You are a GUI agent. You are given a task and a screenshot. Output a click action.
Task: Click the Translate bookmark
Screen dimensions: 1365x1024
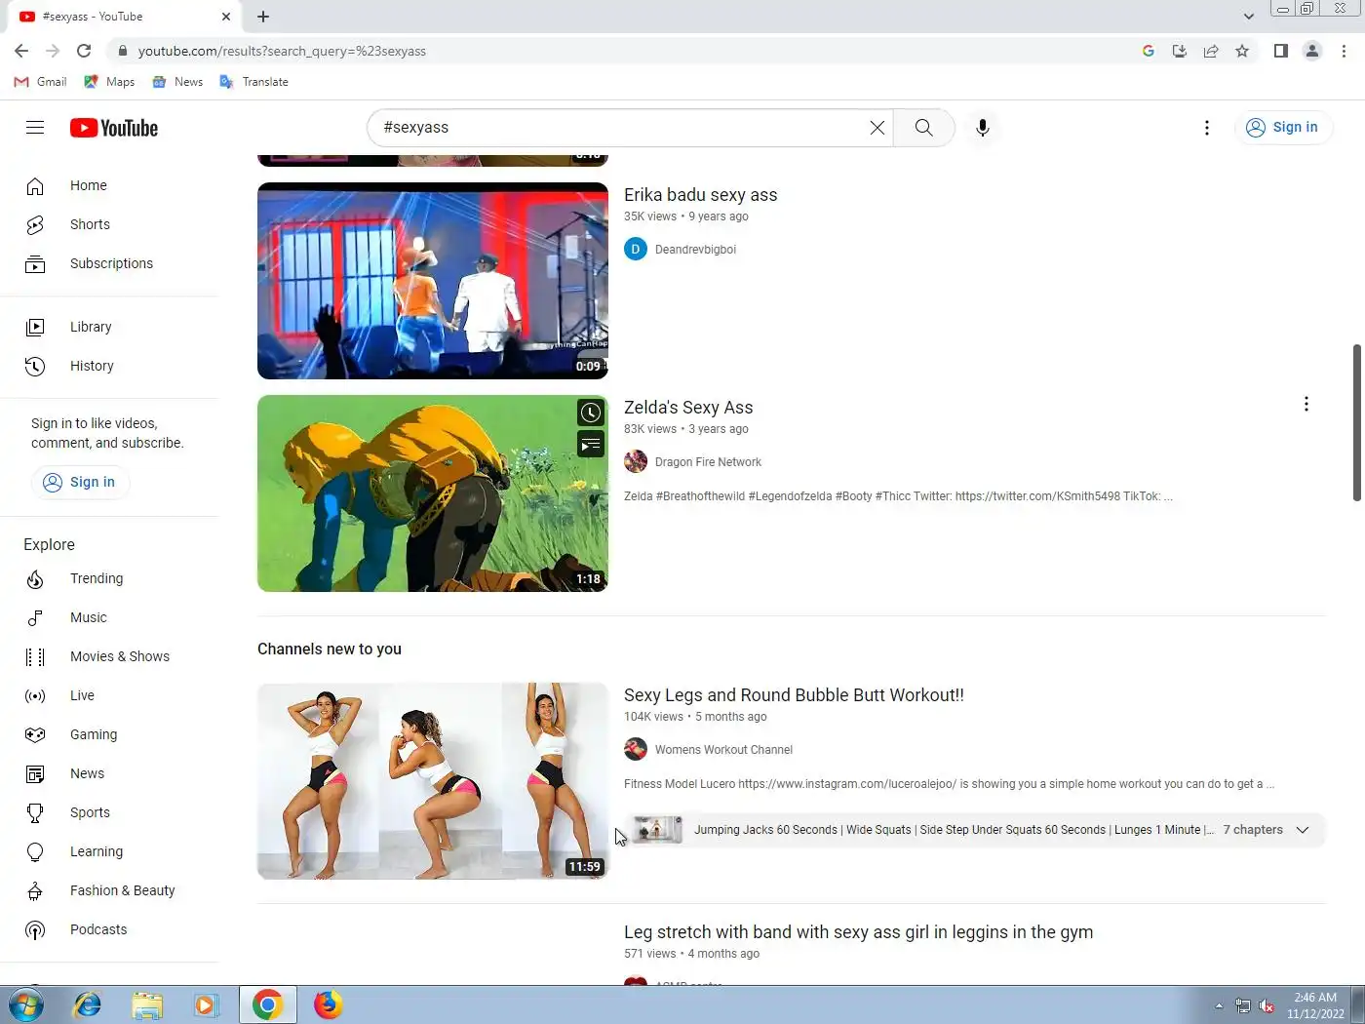253,82
